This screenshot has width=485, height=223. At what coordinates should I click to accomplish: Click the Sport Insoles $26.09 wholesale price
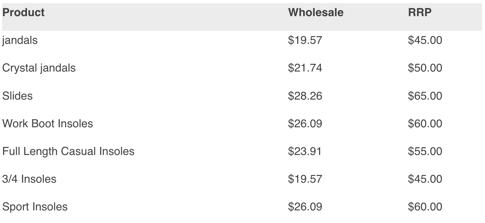(305, 207)
